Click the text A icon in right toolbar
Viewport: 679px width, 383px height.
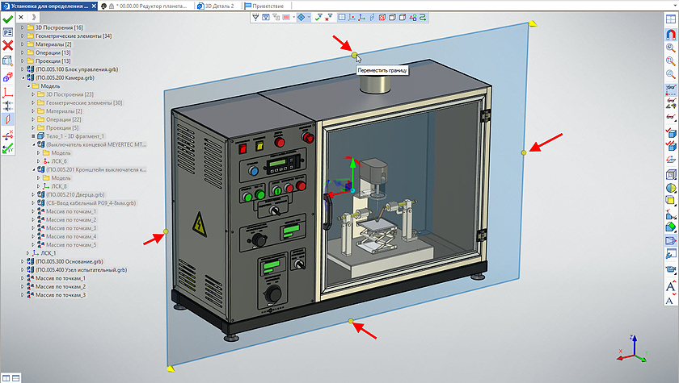(670, 286)
